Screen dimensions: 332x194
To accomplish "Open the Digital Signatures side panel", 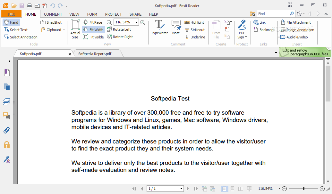I will pos(7,159).
